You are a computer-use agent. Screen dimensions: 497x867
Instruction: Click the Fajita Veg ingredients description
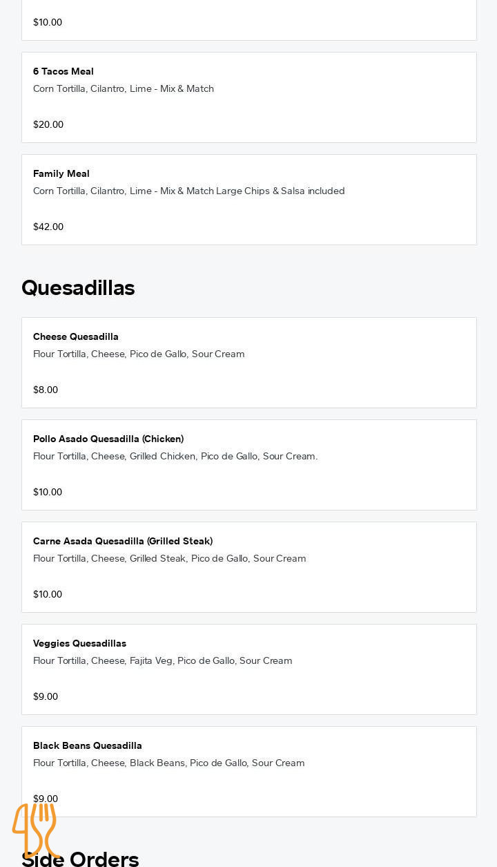click(x=163, y=660)
